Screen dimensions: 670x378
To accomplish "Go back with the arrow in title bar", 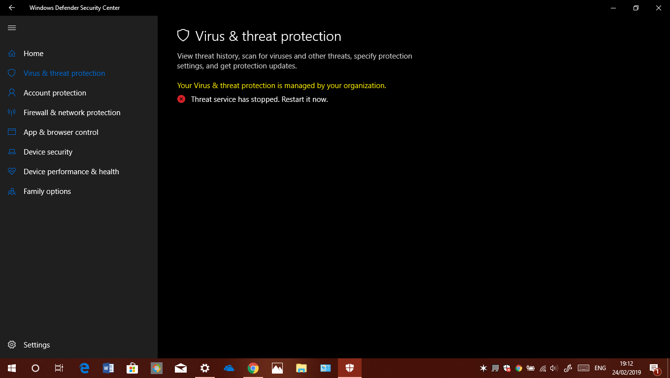I will pyautogui.click(x=12, y=8).
